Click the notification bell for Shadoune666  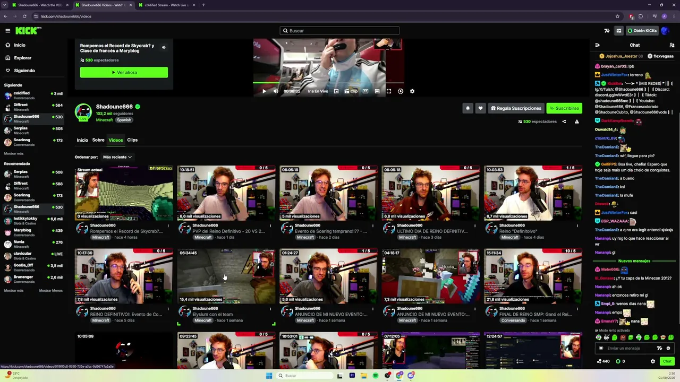467,108
